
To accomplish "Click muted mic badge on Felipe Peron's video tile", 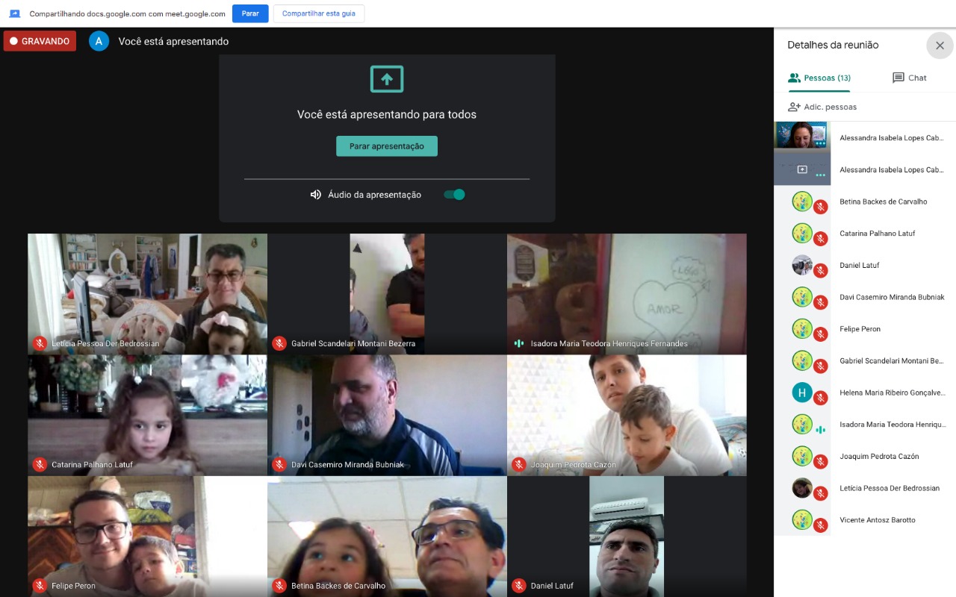I will [x=40, y=586].
